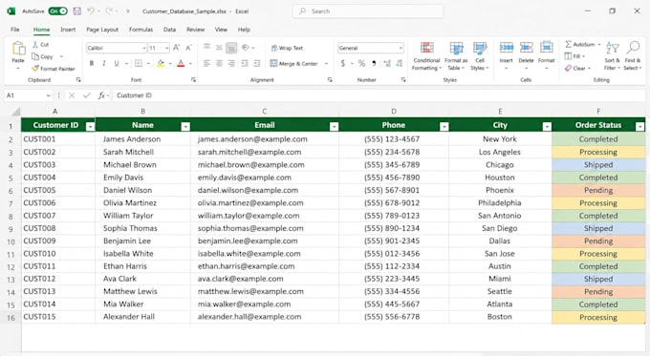Open the General number format dropdown
650x356 pixels.
point(401,49)
